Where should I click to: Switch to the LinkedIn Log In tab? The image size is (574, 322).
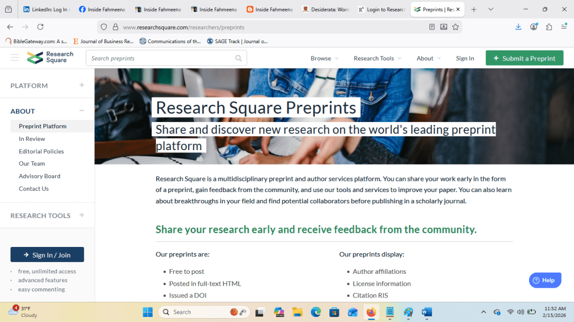[x=47, y=10]
